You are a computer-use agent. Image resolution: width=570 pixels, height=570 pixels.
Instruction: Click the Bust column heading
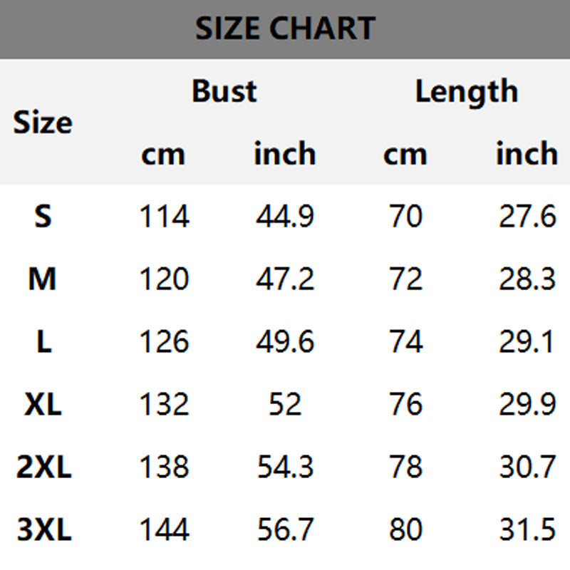pos(224,91)
